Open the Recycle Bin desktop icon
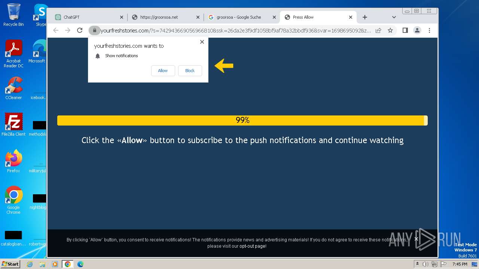479x269 pixels. (x=13, y=15)
